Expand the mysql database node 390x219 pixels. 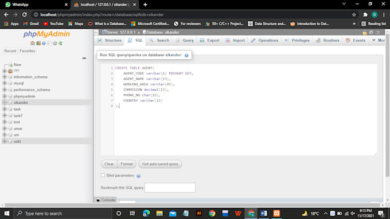5,83
